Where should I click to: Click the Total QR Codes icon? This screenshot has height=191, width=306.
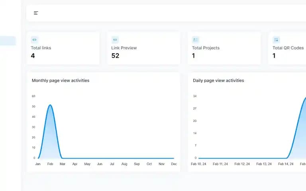(x=276, y=40)
